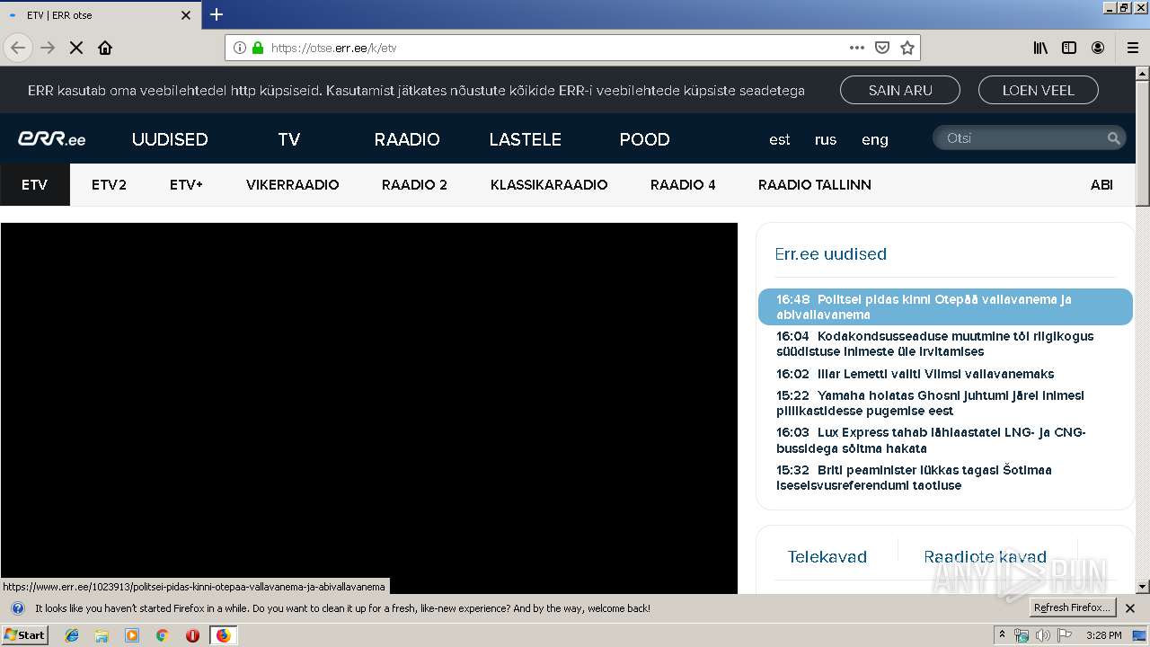Dismiss the Firefox refresh notification bar
1150x647 pixels.
pyautogui.click(x=1130, y=608)
